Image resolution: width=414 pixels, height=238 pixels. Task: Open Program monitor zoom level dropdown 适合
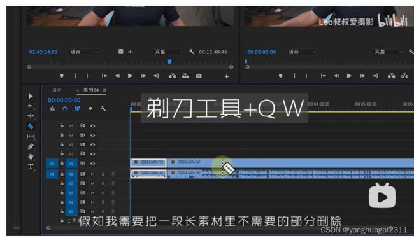coord(303,52)
